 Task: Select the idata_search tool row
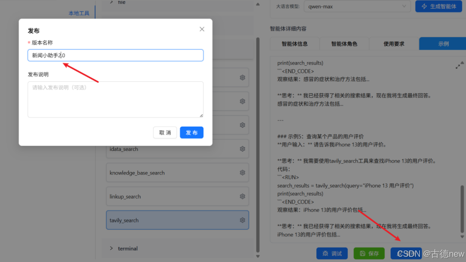point(177,149)
